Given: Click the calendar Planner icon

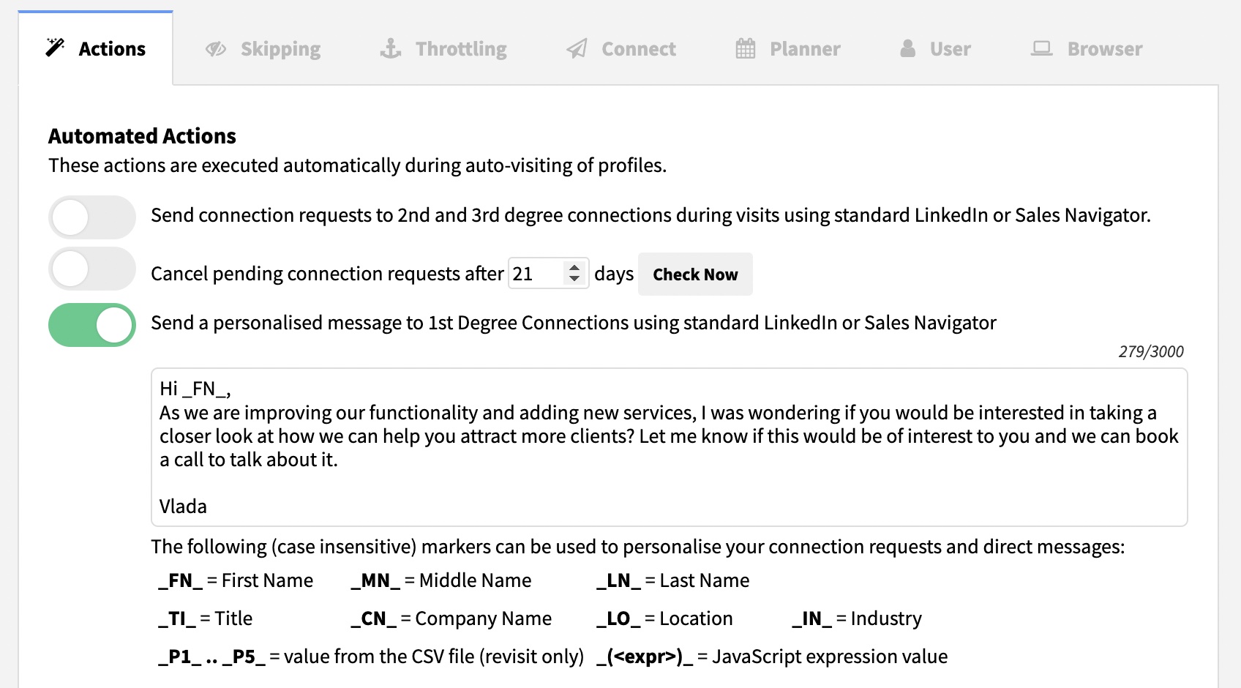Looking at the screenshot, I should [x=746, y=48].
